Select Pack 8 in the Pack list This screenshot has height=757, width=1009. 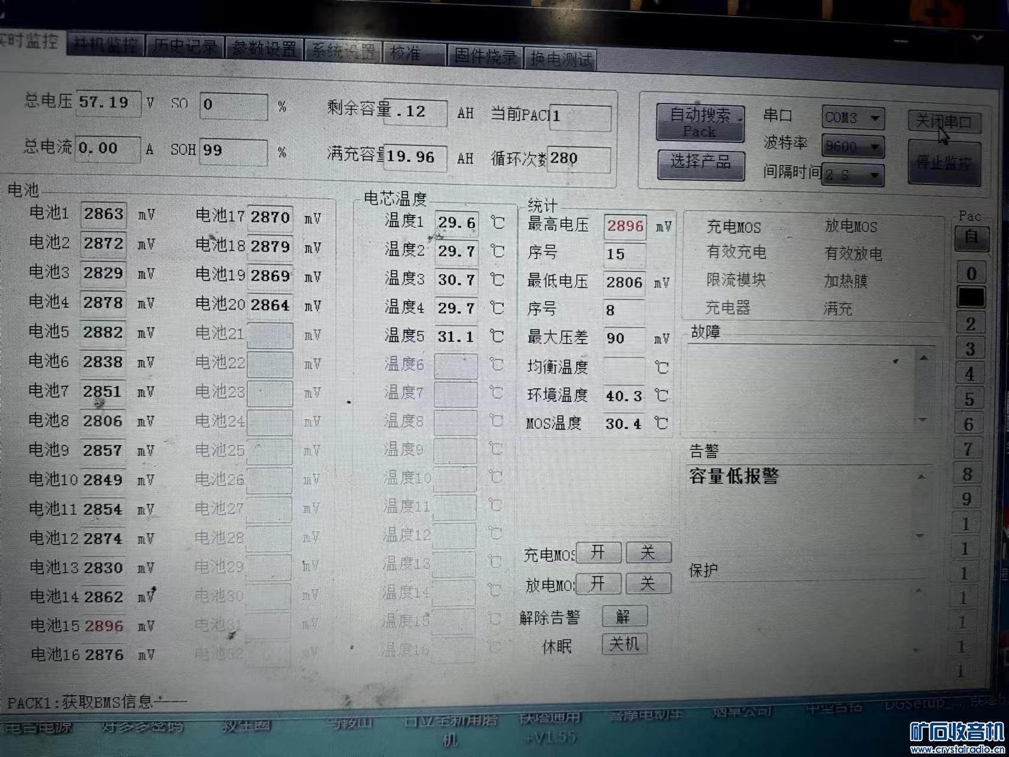click(967, 474)
